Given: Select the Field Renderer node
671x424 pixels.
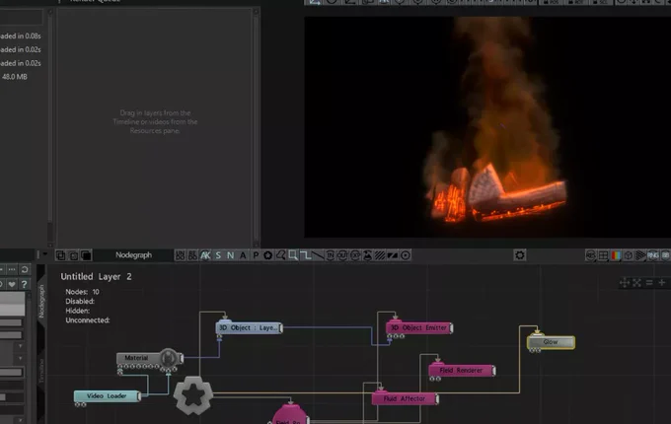Looking at the screenshot, I should click(x=462, y=371).
